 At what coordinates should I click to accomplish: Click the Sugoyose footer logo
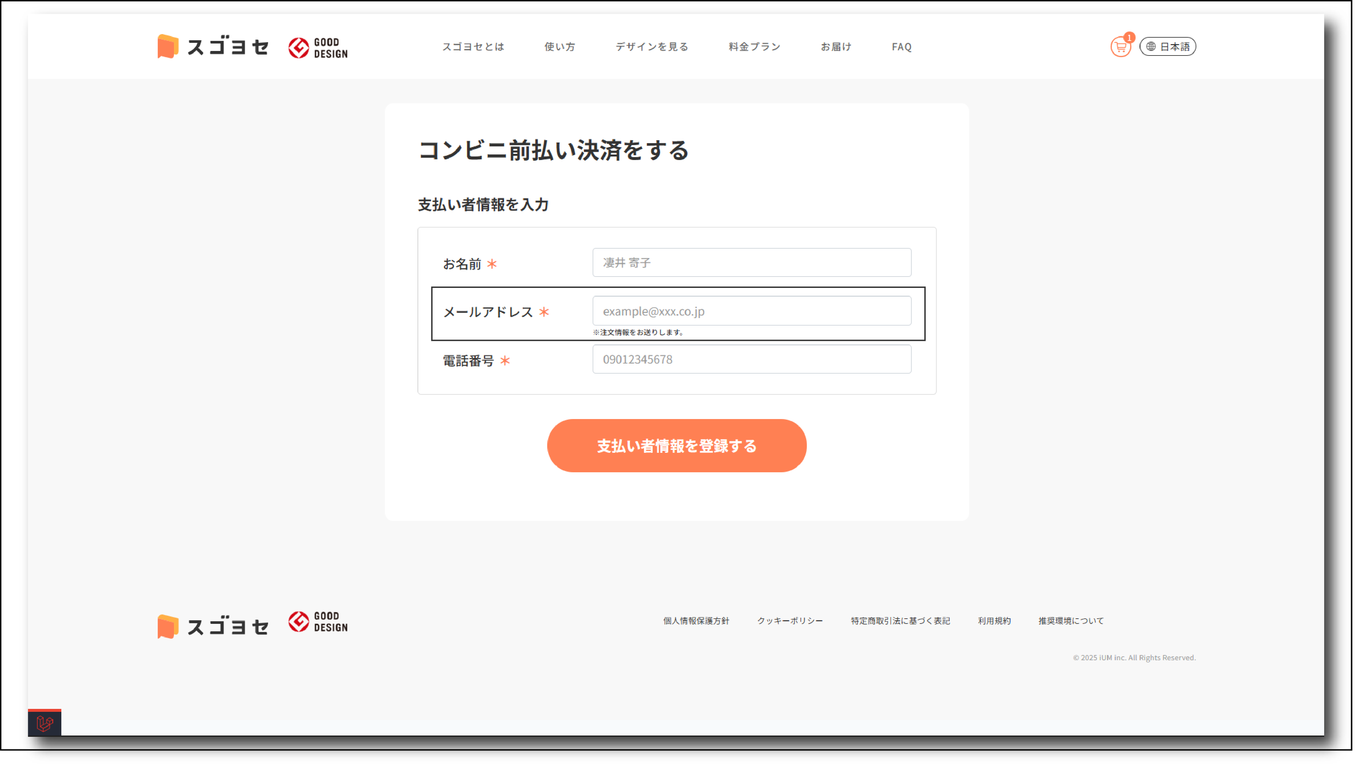point(213,626)
